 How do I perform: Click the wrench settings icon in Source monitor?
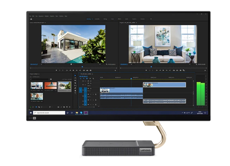pyautogui.click(x=107, y=65)
